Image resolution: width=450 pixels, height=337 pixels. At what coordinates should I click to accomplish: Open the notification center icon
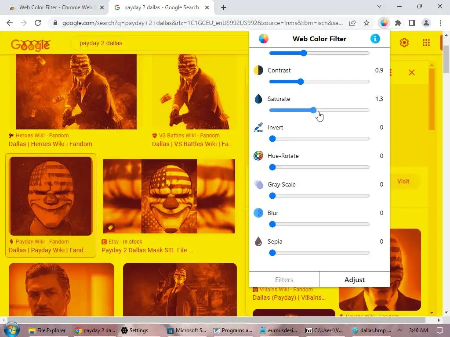(x=439, y=330)
